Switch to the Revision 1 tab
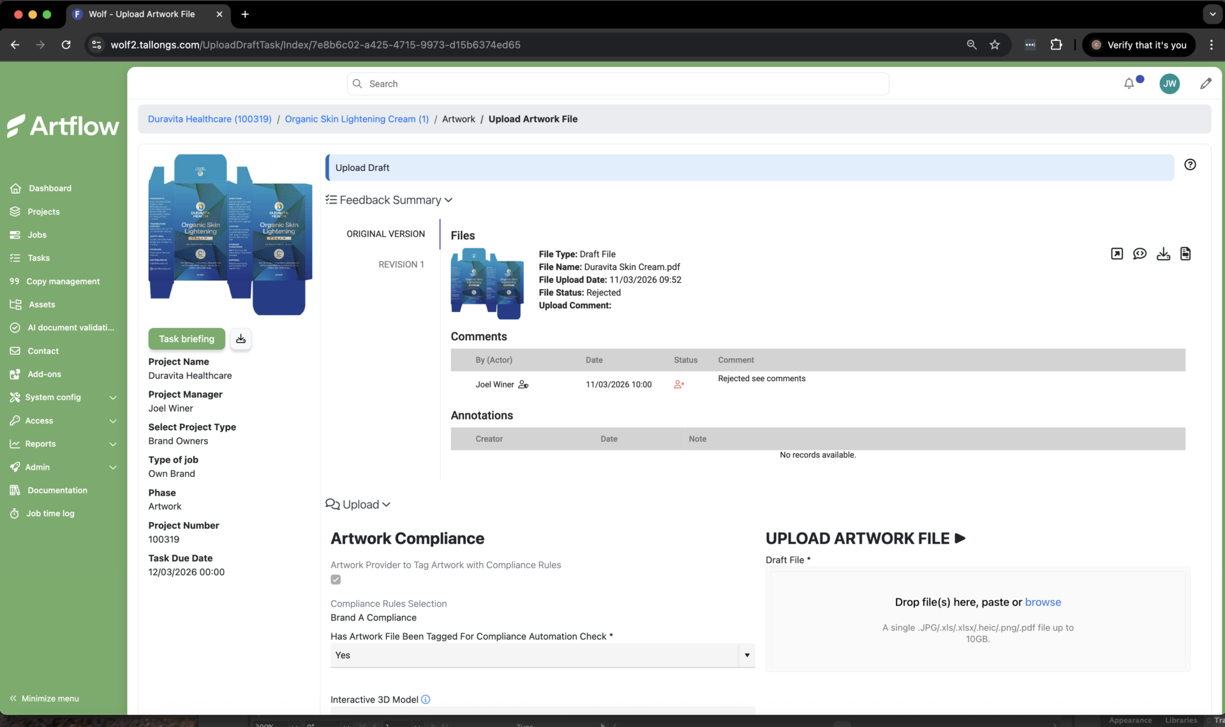This screenshot has height=727, width=1225. (x=401, y=264)
